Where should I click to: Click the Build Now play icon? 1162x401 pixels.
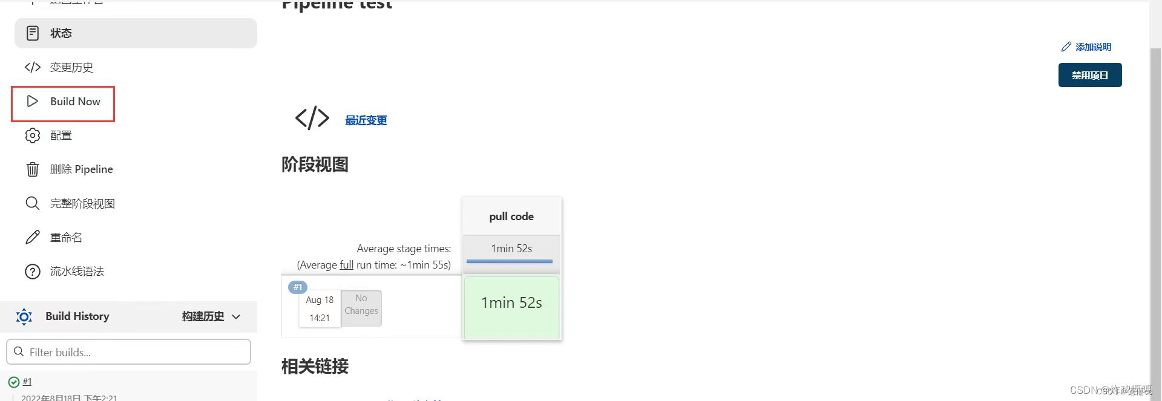click(33, 102)
